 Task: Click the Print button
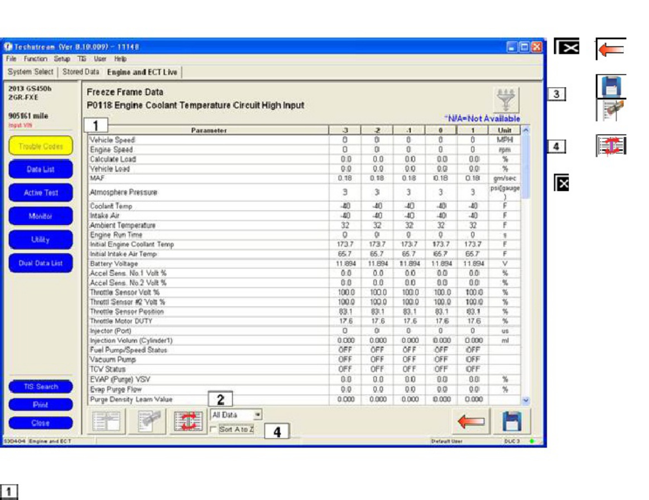41,405
